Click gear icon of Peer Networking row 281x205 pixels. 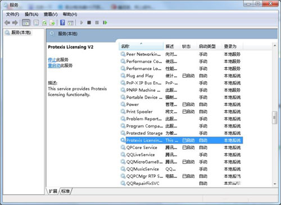[123, 54]
